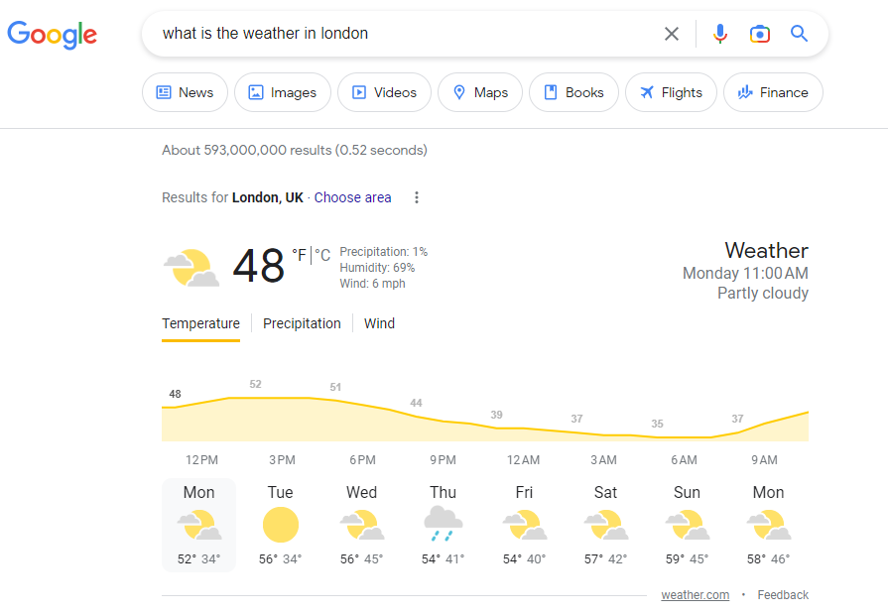888x615 pixels.
Task: Select Tuesday's sunny forecast icon
Action: click(x=281, y=524)
